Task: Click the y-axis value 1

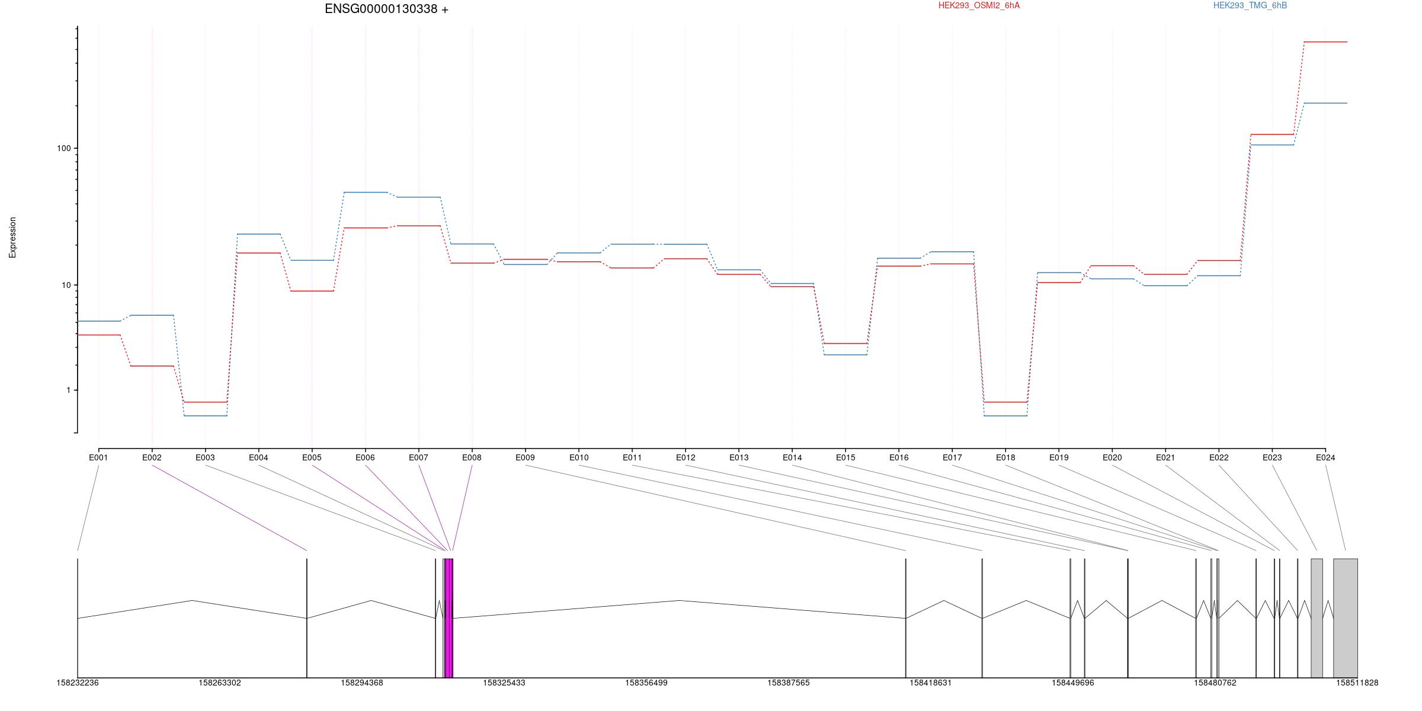Action: 68,390
